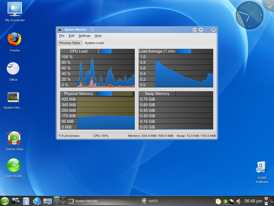Click the System Monitor title bar icon

[x=60, y=30]
